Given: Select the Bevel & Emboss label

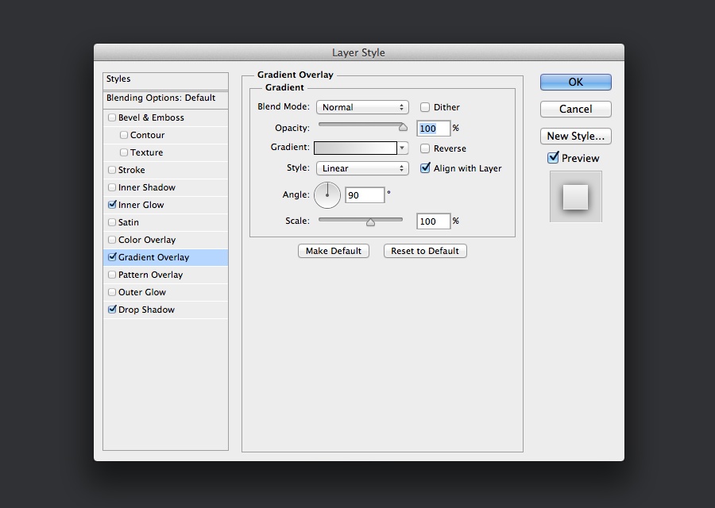Looking at the screenshot, I should click(151, 117).
